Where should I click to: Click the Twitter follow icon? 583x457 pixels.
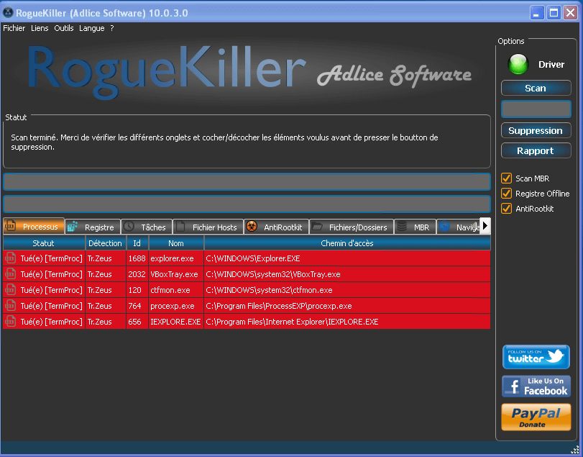click(536, 357)
